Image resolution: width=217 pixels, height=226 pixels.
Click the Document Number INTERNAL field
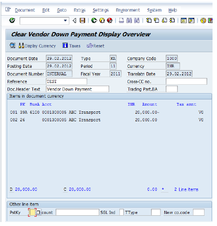[x=59, y=74]
